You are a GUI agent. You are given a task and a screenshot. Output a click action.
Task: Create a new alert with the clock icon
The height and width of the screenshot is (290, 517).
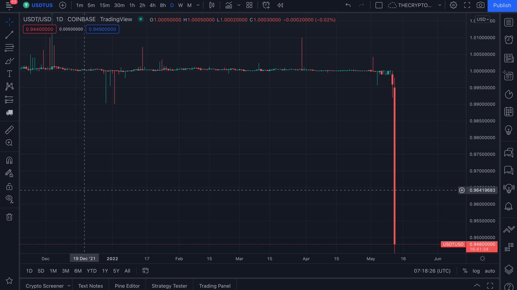pyautogui.click(x=266, y=5)
